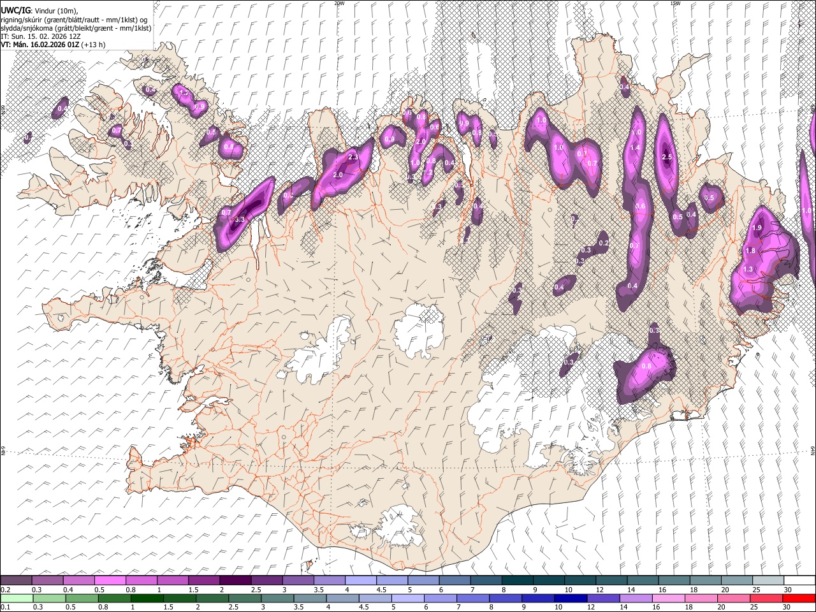This screenshot has height=612, width=816.
Task: Click the 'IT: Sun. 15. 02. 2026 12Z' line
Action: (40, 36)
